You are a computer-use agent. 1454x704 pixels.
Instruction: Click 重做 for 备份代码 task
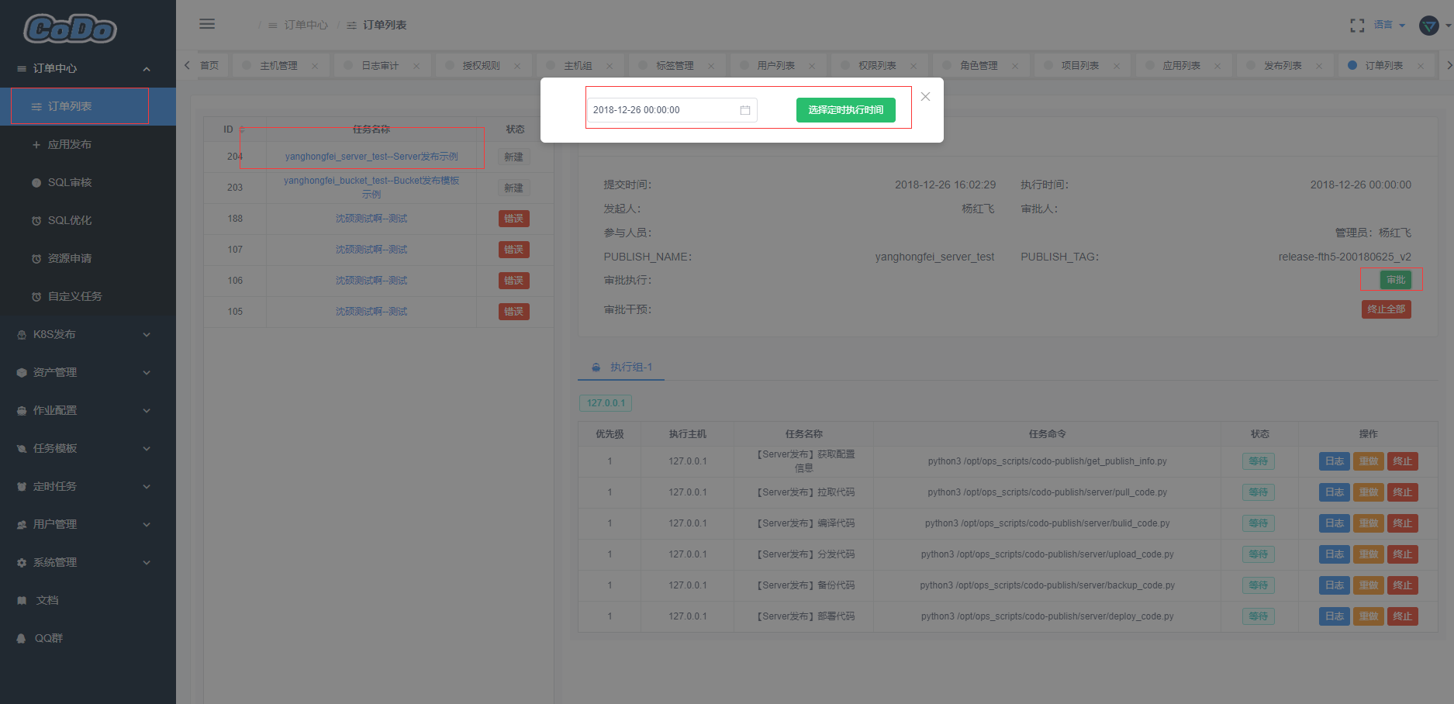(x=1368, y=585)
